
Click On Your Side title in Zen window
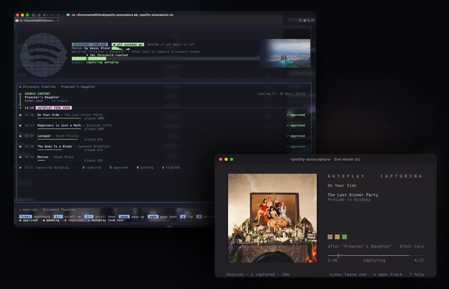[x=342, y=186]
